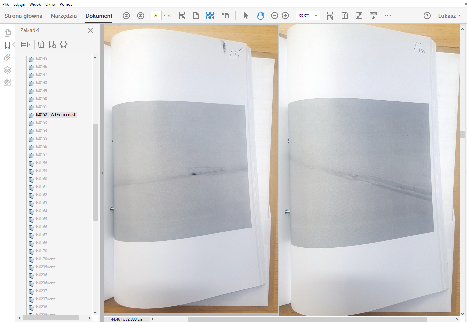Toggle page thumbnails panel in sidebar

click(7, 33)
